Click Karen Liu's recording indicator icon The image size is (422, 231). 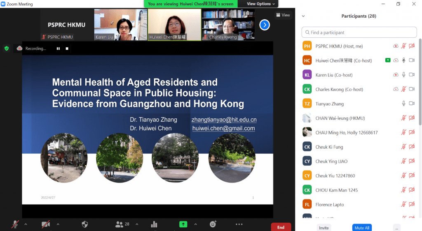[x=396, y=75]
